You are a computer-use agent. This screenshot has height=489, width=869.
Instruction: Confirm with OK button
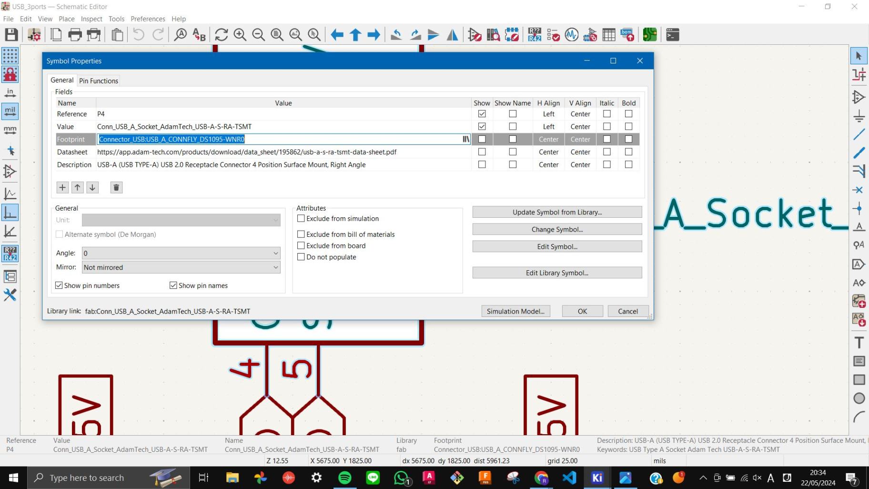point(582,311)
